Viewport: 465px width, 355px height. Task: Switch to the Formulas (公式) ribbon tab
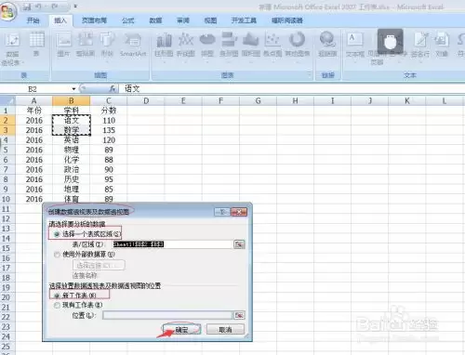click(x=127, y=20)
